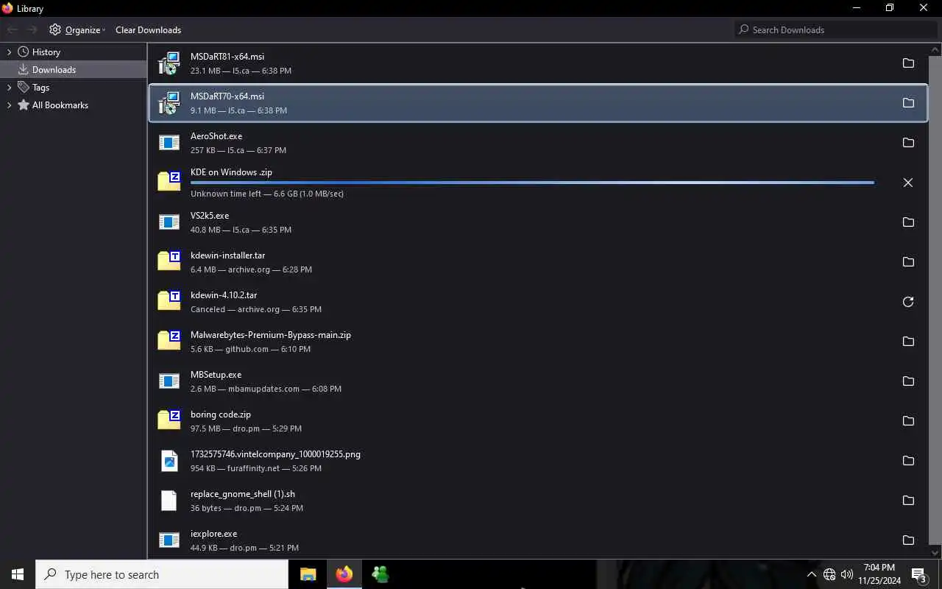Switch to Firefox in the taskbar
Screen dimensions: 942x589
pos(344,574)
